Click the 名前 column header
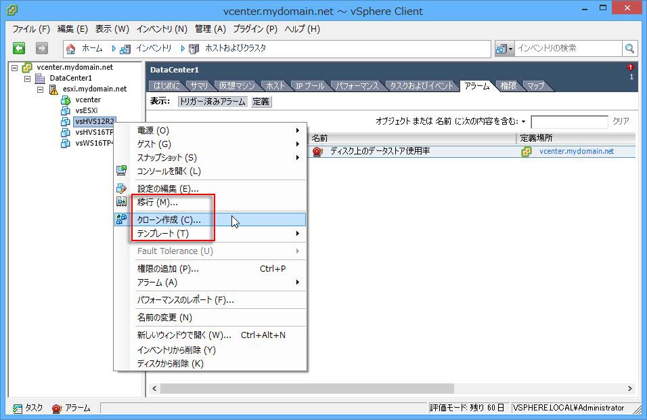Viewport: 647px width, 420px height. pos(411,138)
